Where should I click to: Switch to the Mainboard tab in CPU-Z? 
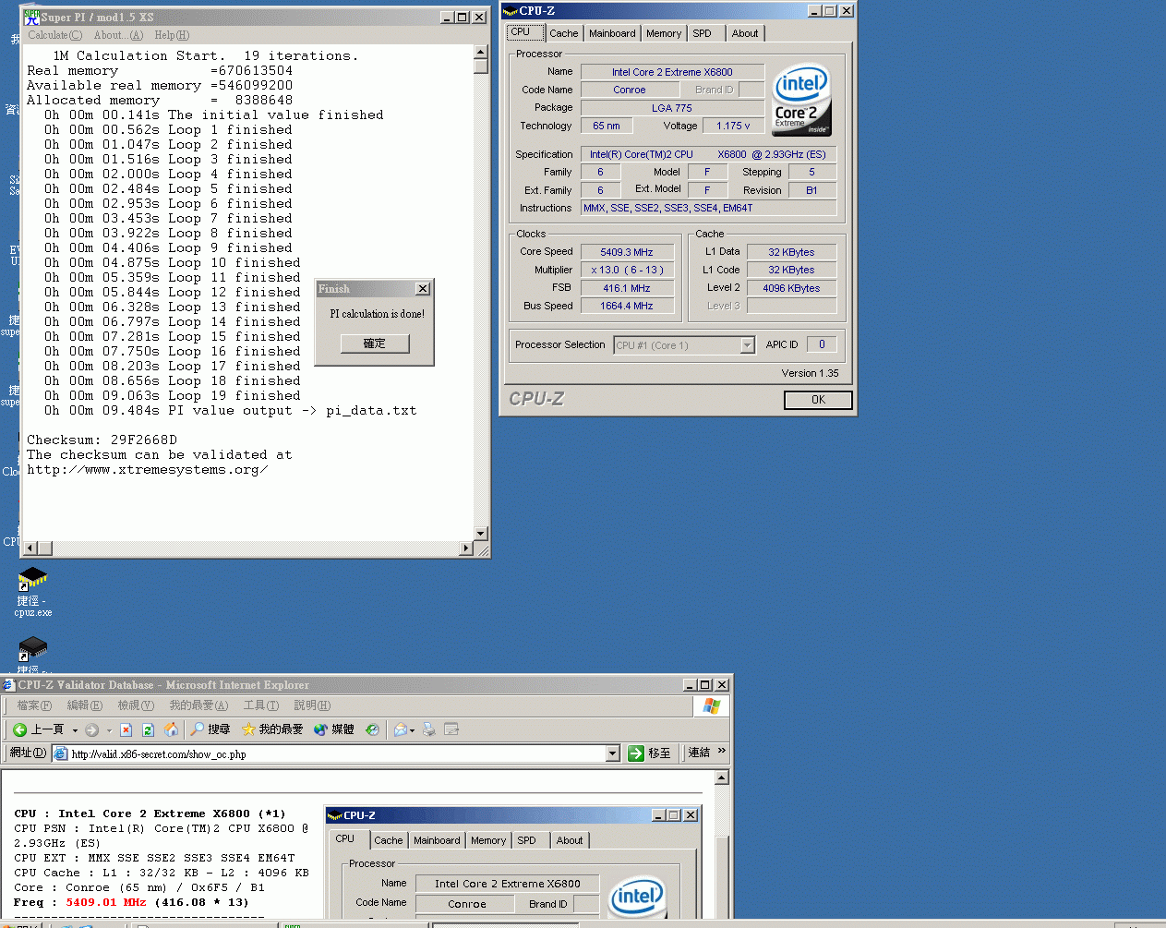coord(612,33)
